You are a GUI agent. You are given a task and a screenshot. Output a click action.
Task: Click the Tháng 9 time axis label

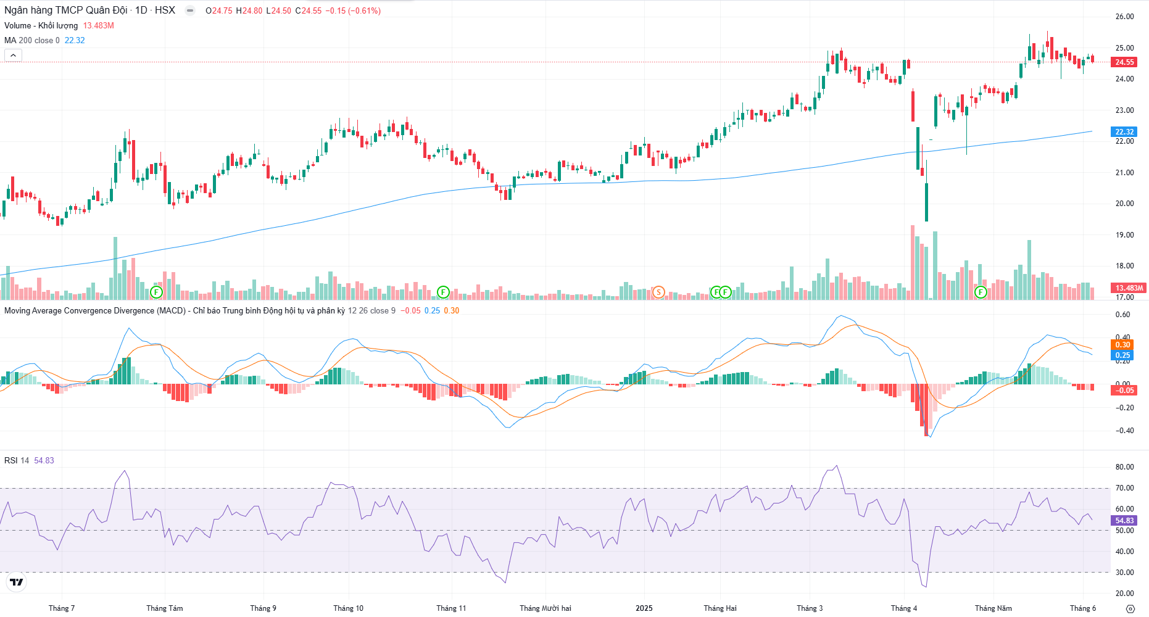tap(263, 608)
